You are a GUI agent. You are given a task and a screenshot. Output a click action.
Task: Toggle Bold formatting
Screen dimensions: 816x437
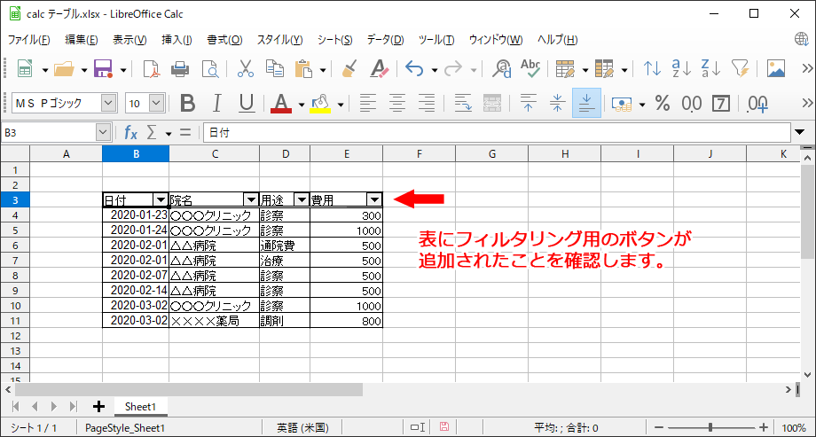[187, 103]
